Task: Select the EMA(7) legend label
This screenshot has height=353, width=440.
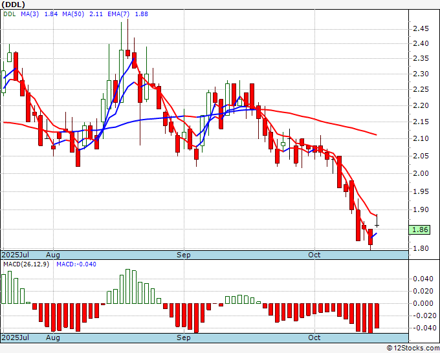Action: click(x=118, y=14)
